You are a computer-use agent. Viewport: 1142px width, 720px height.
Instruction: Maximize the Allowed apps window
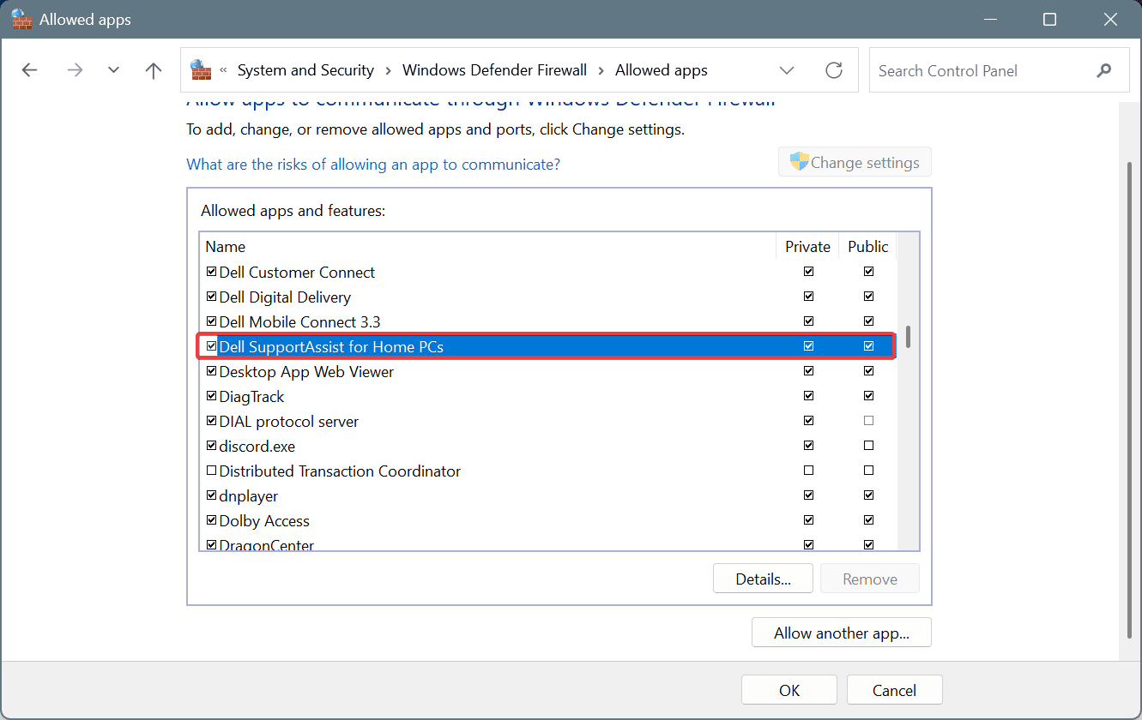[1049, 19]
